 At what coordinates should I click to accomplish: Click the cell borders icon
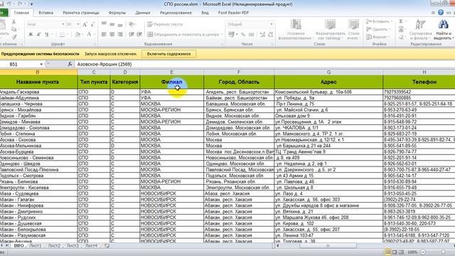(62, 35)
